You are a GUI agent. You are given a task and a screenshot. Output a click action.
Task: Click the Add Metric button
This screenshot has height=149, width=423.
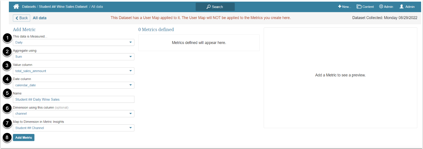[x=24, y=137]
